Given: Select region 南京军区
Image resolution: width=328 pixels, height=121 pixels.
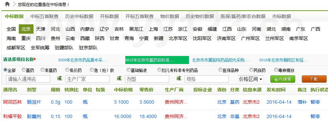Looking at the screenshot, I should 299,39.
